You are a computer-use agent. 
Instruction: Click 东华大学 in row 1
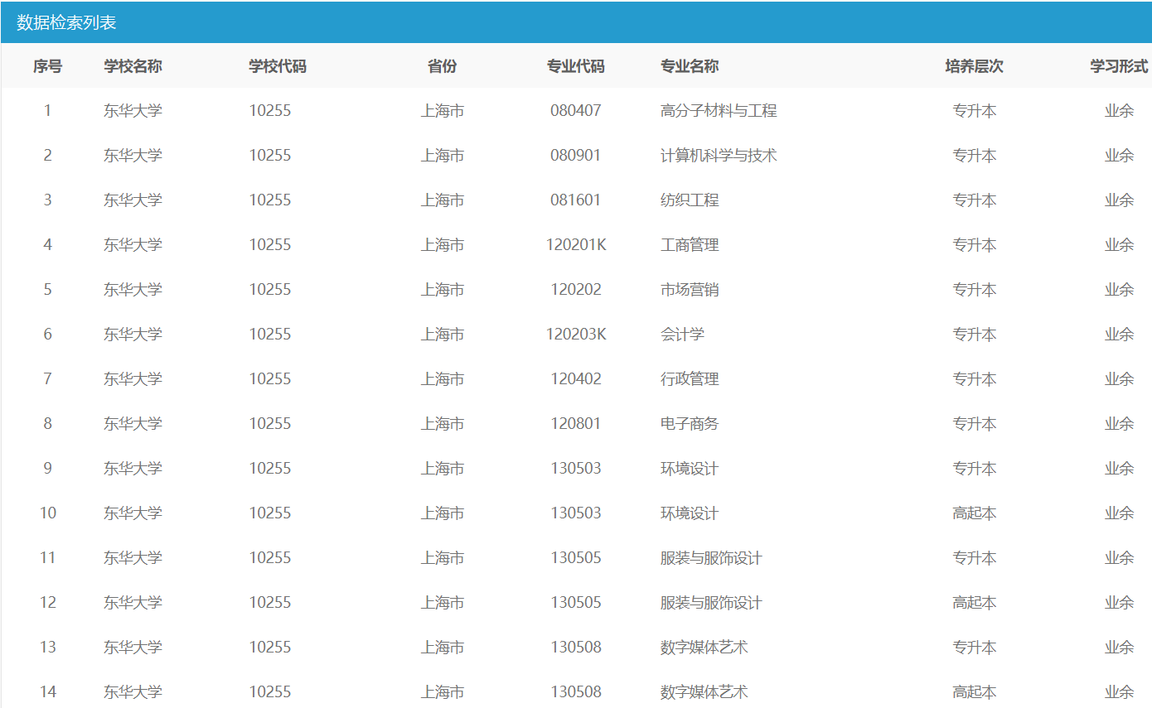tap(133, 111)
